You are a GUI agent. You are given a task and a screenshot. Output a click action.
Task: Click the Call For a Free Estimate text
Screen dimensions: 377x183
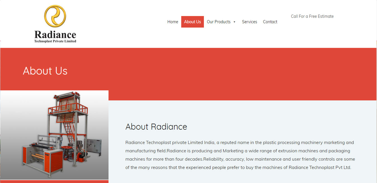[312, 16]
